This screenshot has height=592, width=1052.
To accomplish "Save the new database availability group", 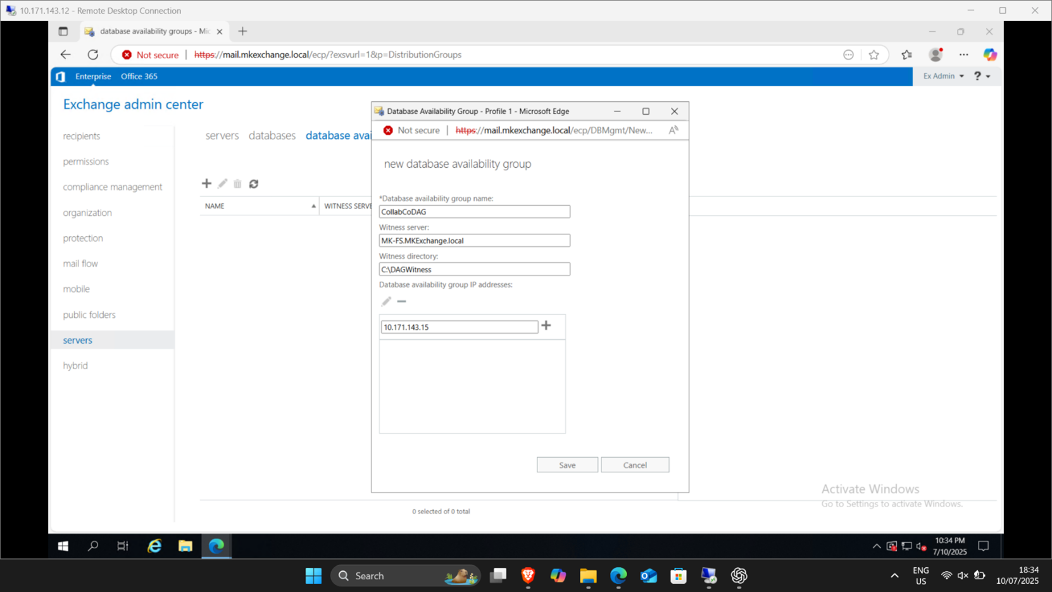I will pos(567,464).
